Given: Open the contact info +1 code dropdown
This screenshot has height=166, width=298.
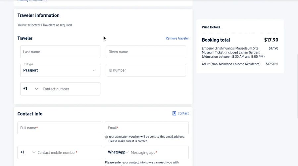Looking at the screenshot, I should click(28, 152).
